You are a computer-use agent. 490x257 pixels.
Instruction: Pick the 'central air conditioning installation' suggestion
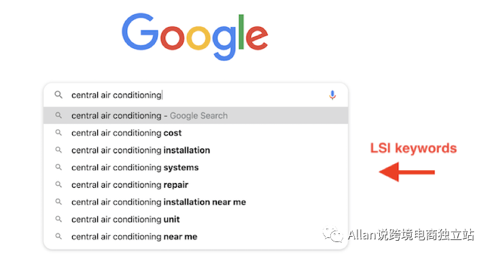tap(196, 150)
